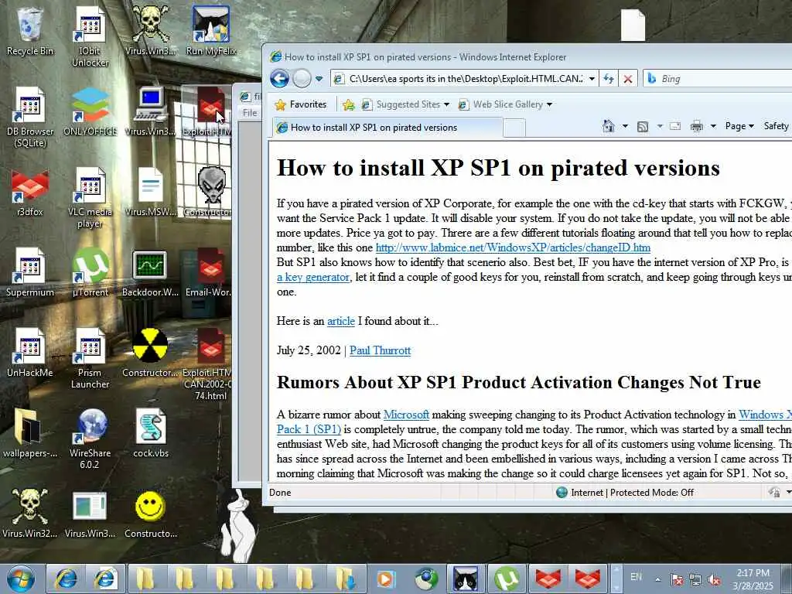Image resolution: width=792 pixels, height=594 pixels.
Task: Select the Run MyFelix desktop shortcut
Action: [211, 31]
